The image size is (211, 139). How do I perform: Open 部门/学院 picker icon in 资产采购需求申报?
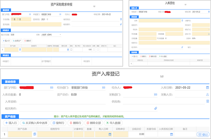(30, 14)
